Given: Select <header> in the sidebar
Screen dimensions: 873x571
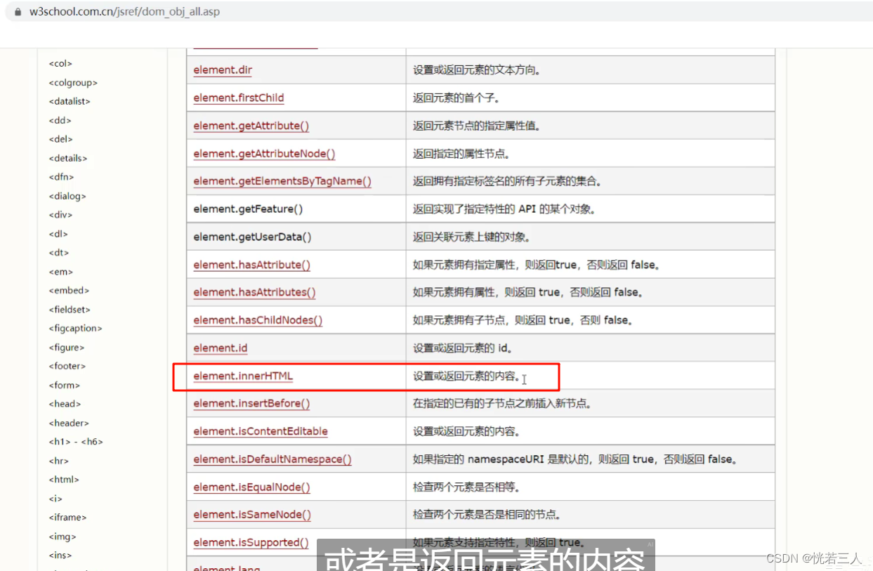Looking at the screenshot, I should [69, 423].
